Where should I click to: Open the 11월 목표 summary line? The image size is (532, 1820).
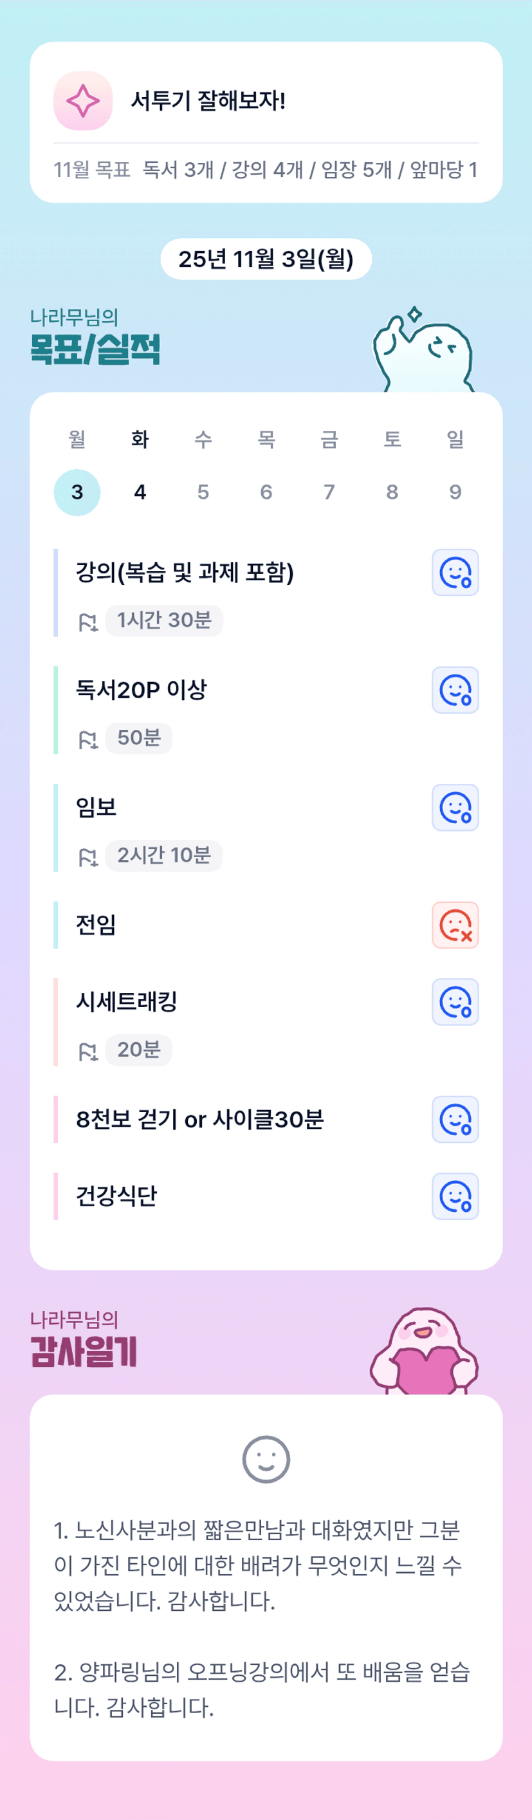tap(266, 169)
